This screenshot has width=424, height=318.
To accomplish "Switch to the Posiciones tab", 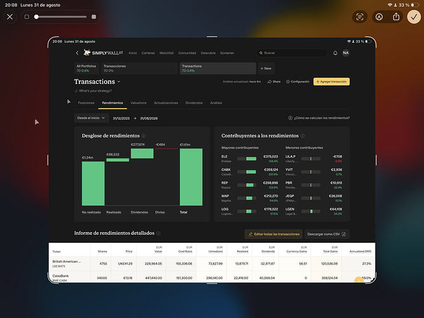I will click(x=86, y=103).
